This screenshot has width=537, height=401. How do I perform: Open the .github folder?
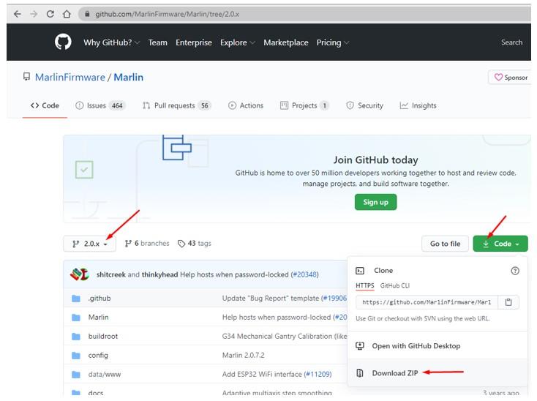(99, 298)
